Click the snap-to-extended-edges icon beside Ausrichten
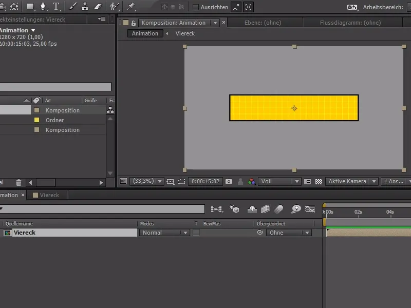 pyautogui.click(x=236, y=7)
